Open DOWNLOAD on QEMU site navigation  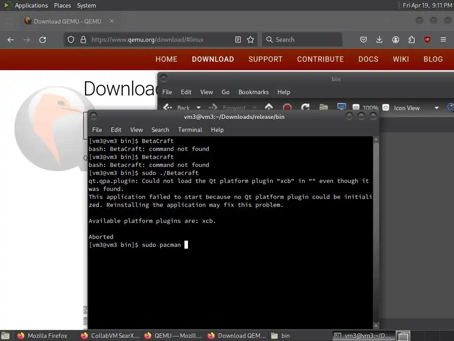213,59
